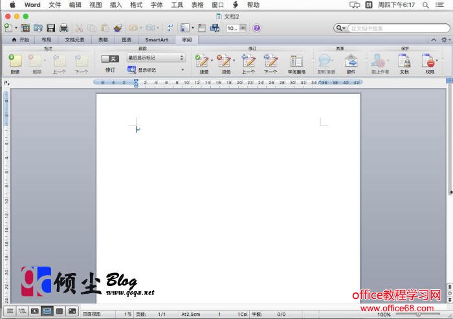
Task: Go to next change in 修订 group
Action: click(x=271, y=61)
